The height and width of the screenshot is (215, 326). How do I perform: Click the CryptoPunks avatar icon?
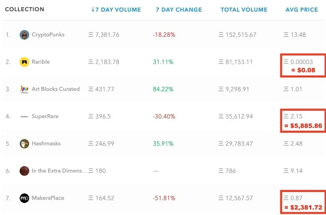coord(24,35)
